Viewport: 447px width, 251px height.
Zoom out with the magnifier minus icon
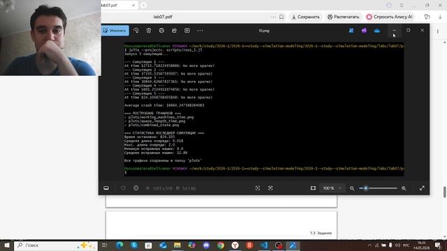click(x=352, y=188)
